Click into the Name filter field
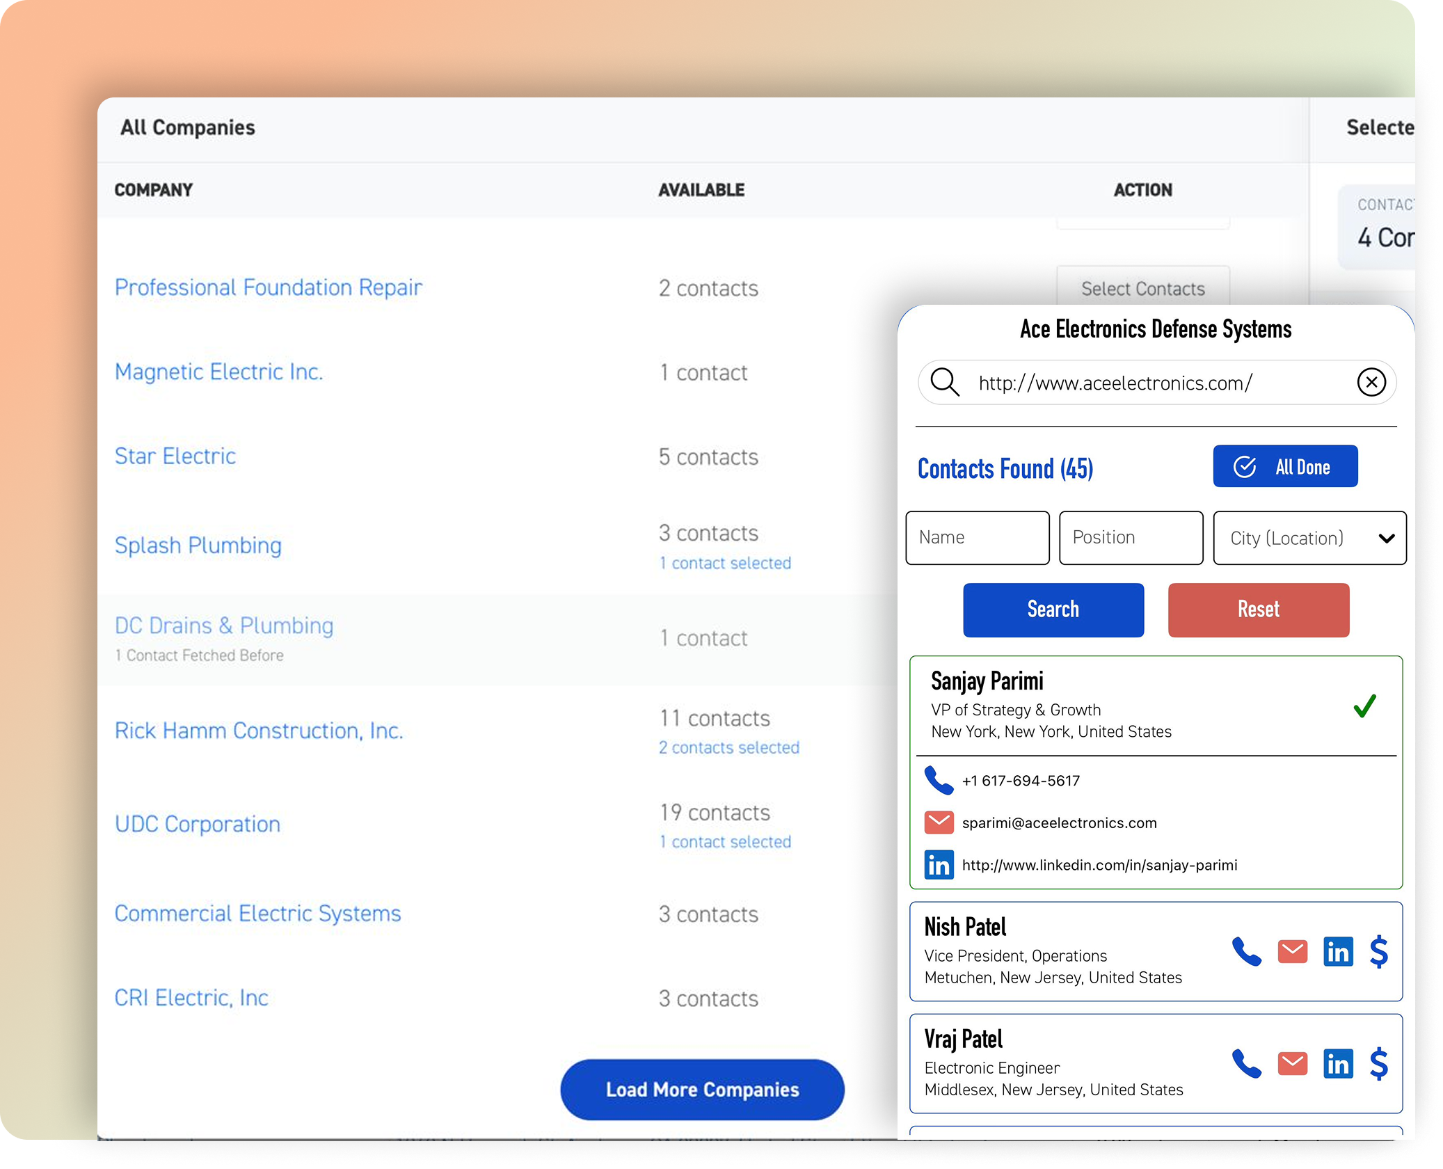This screenshot has height=1169, width=1443. 977,538
